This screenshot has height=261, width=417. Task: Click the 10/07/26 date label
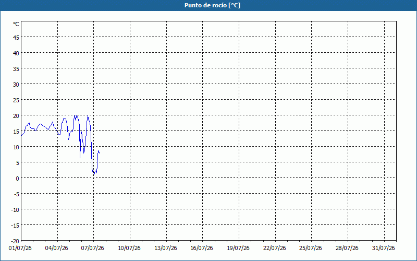pyautogui.click(x=129, y=248)
